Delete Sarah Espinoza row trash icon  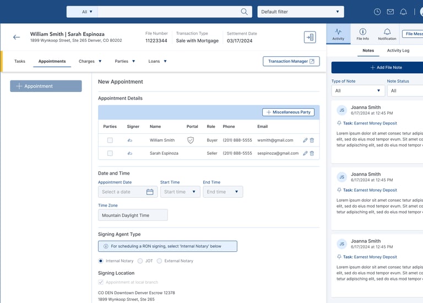click(312, 153)
